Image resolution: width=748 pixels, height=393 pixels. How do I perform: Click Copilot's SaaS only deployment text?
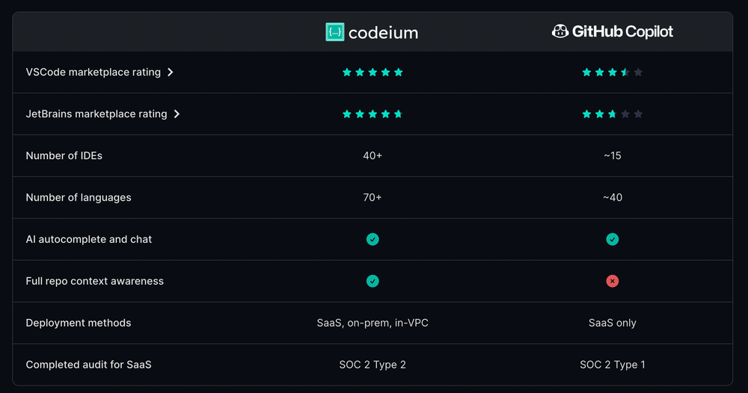pos(613,324)
